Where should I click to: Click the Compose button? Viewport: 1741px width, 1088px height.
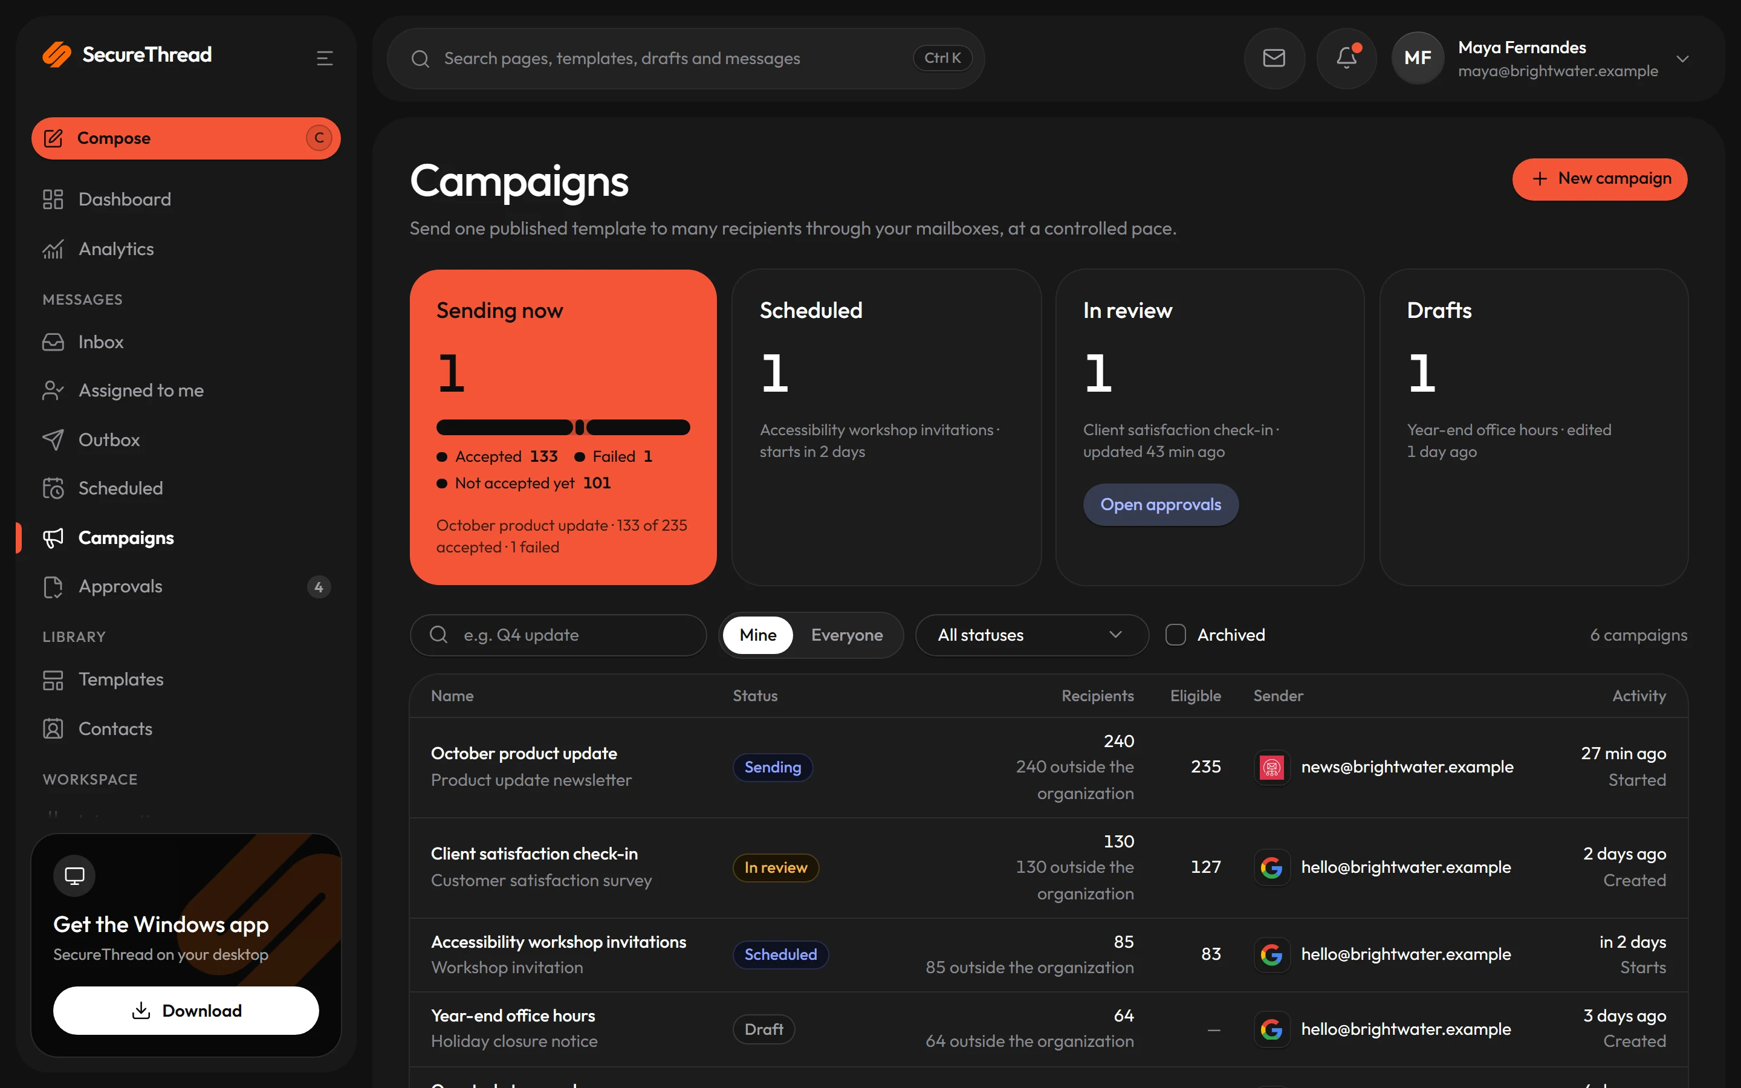point(186,138)
